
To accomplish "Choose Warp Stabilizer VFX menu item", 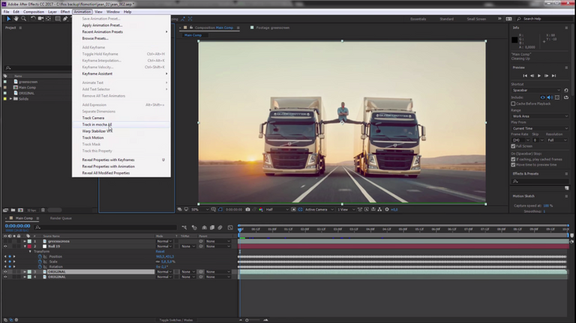I will click(97, 131).
